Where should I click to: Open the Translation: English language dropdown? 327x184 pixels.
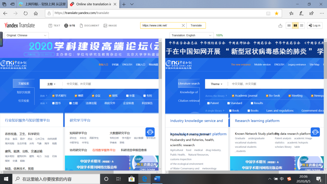191,35
